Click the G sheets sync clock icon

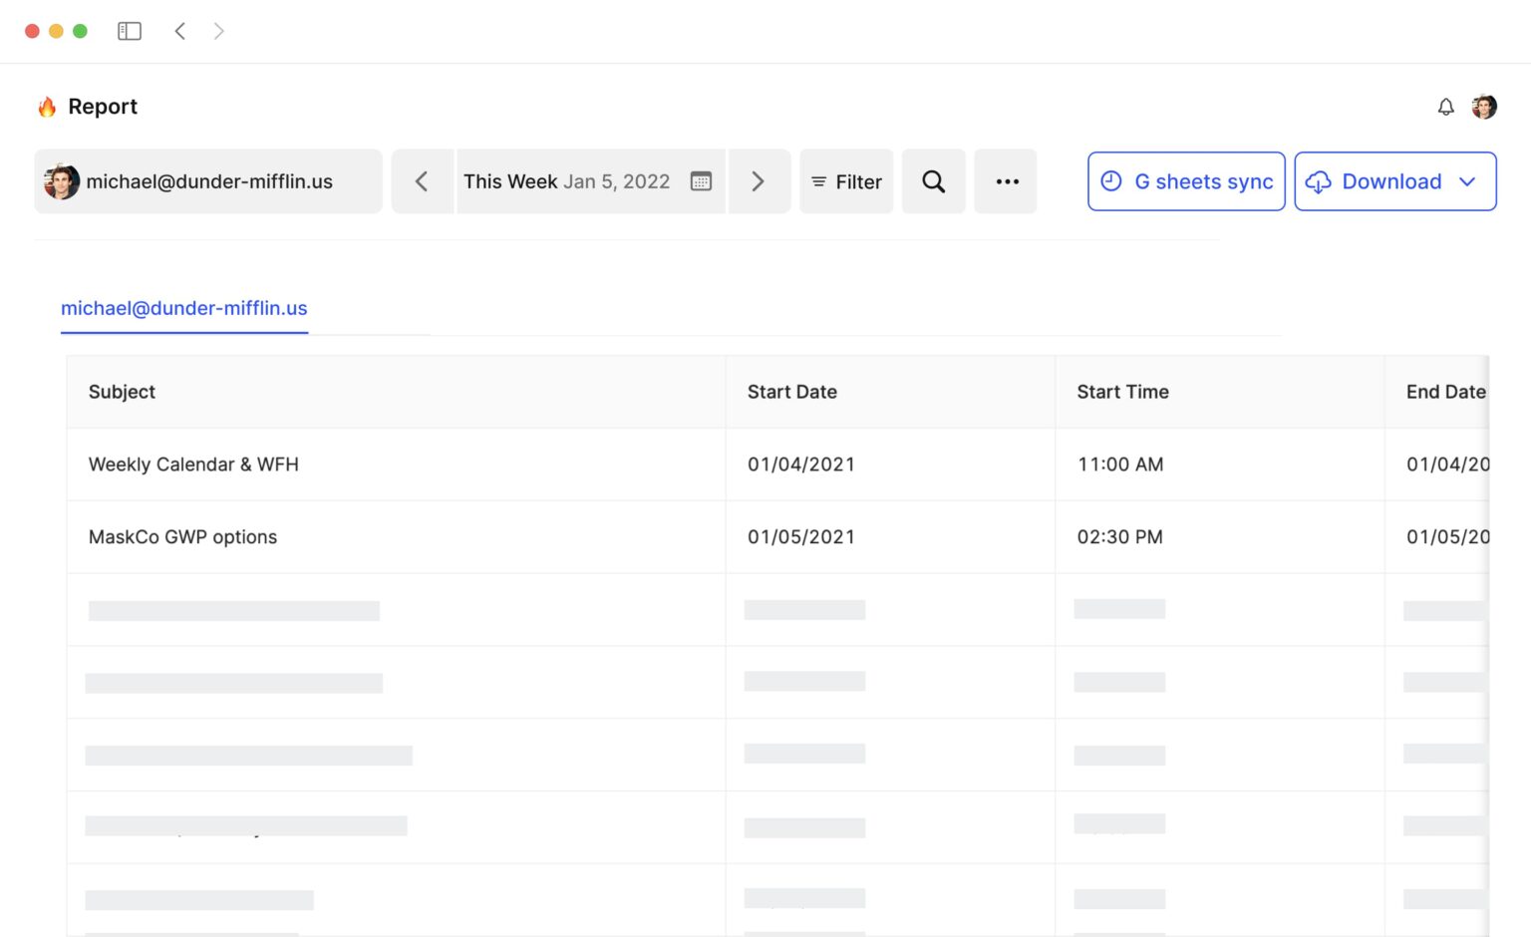1110,181
